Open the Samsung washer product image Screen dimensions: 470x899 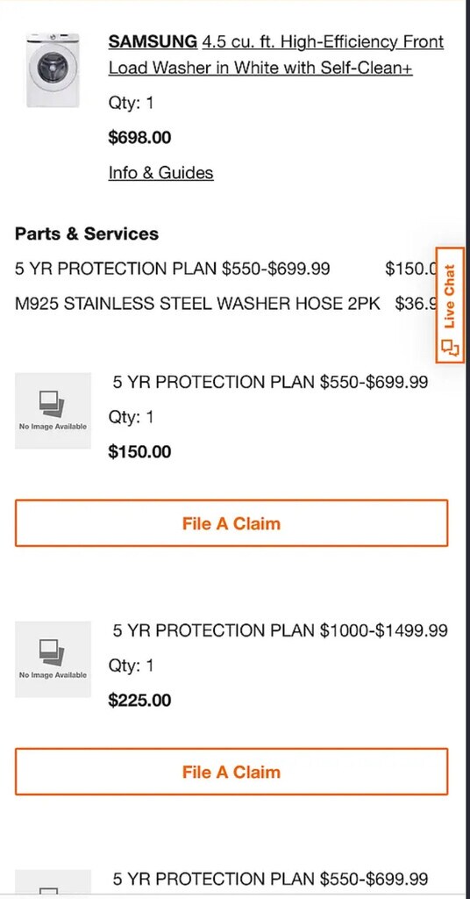pos(53,70)
